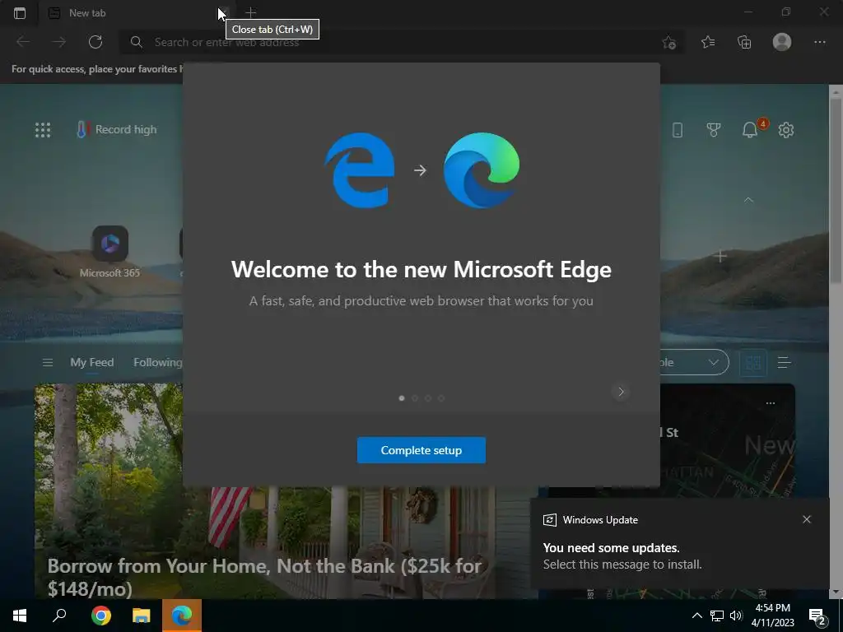
Task: Open the volume tray icon
Action: 735,616
